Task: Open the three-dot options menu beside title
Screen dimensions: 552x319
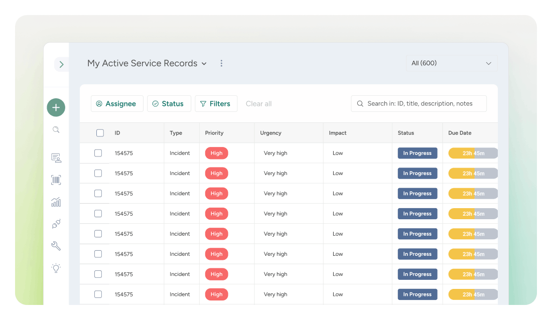Action: coord(221,63)
